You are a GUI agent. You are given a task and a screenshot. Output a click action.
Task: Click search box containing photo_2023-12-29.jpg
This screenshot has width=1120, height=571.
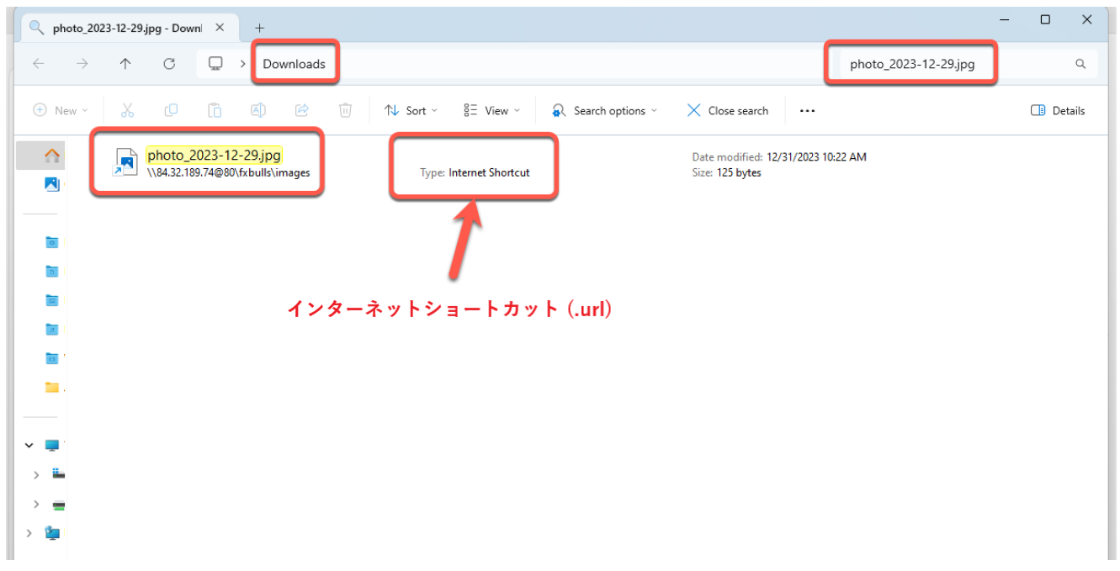[x=968, y=64]
